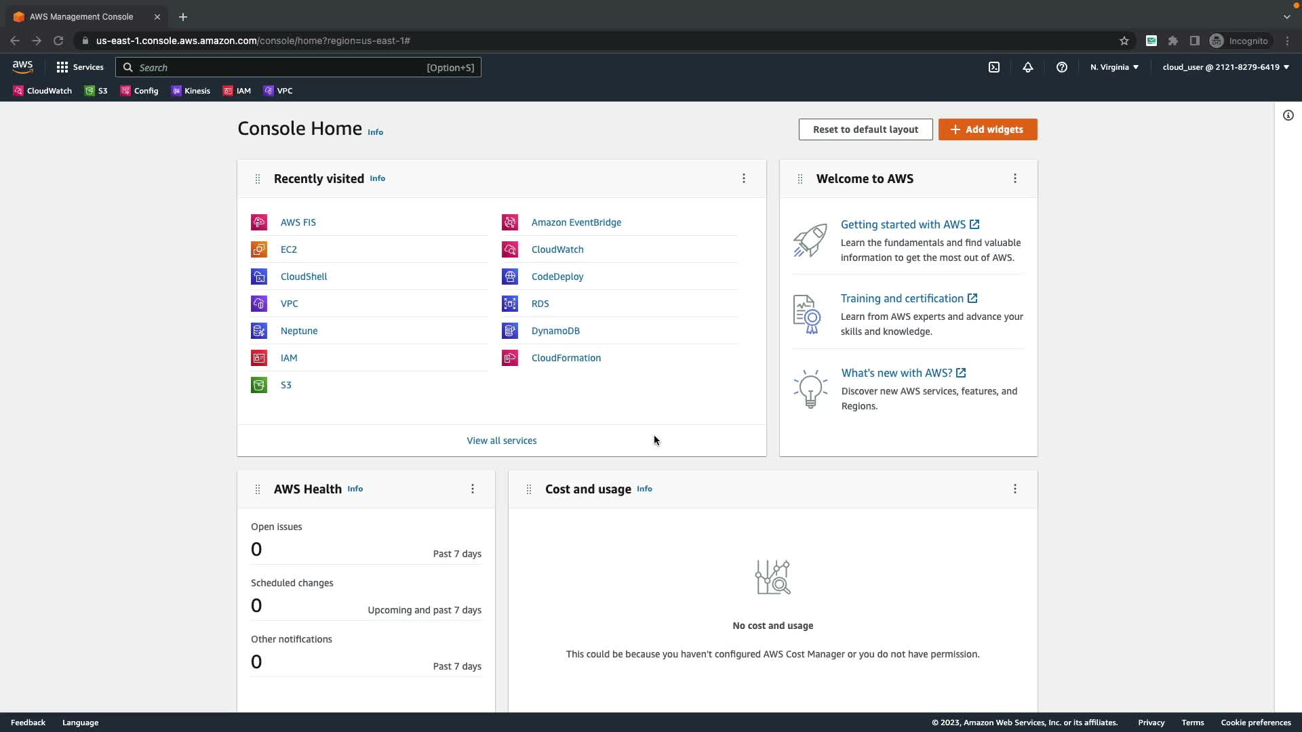Open Kinesis from the favorites bar

191,91
